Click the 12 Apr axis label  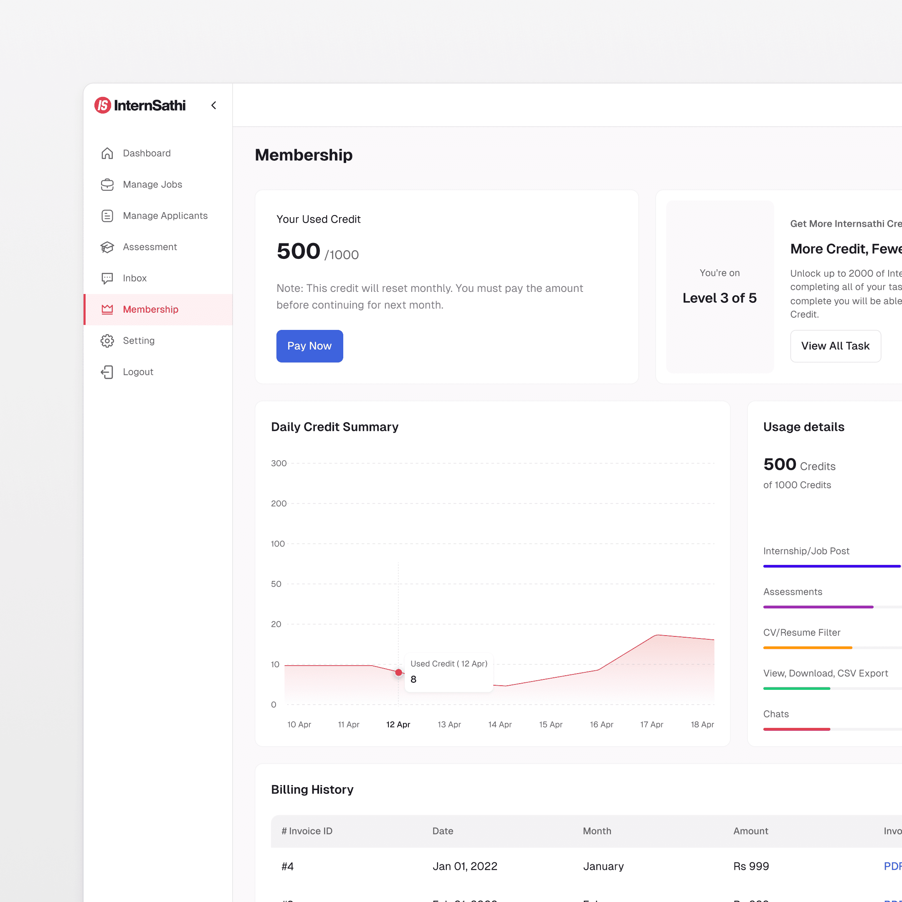pos(398,724)
